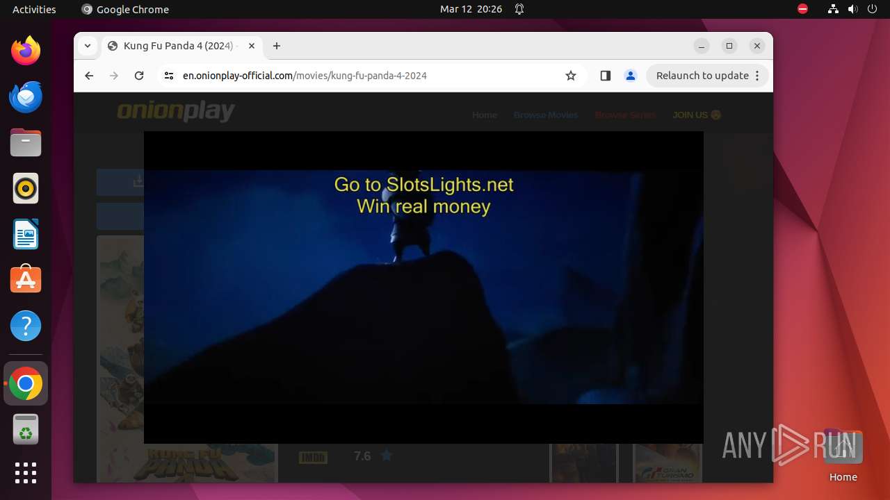Show Applications grid in the dock
Image resolution: width=890 pixels, height=500 pixels.
coord(26,473)
